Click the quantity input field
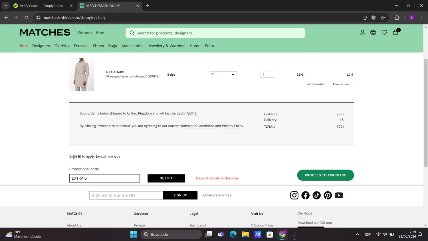The image size is (428, 241). [267, 75]
